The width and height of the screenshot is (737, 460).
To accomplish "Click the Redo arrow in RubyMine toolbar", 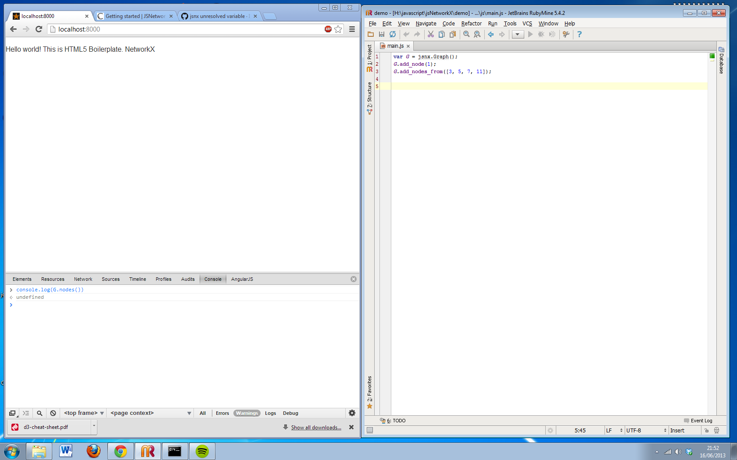I will point(417,34).
